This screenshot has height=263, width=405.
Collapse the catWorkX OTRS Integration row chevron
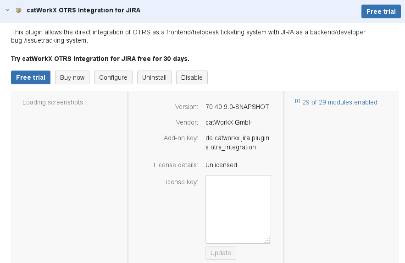tap(7, 10)
